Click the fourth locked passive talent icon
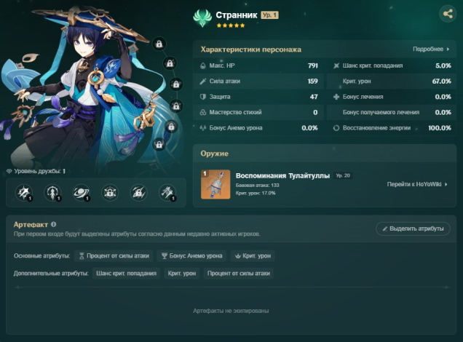This screenshot has height=342, width=463. coord(110,192)
